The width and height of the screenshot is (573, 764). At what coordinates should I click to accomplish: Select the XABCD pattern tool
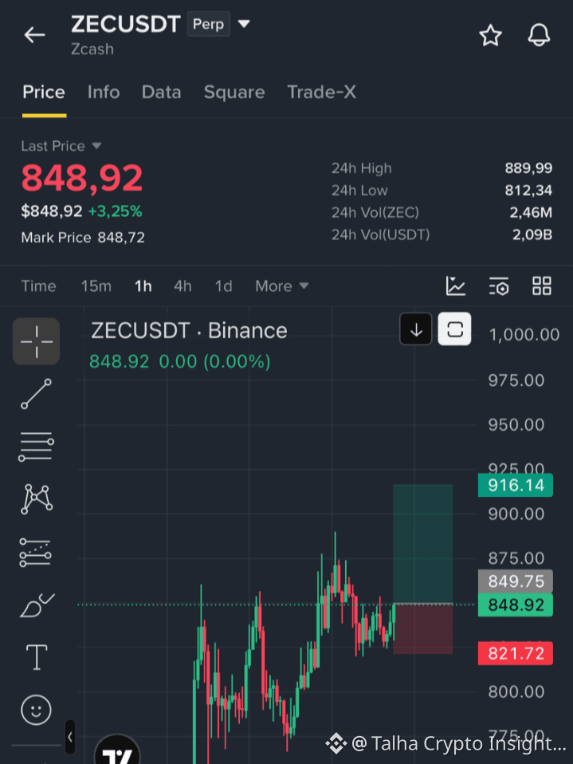[37, 499]
